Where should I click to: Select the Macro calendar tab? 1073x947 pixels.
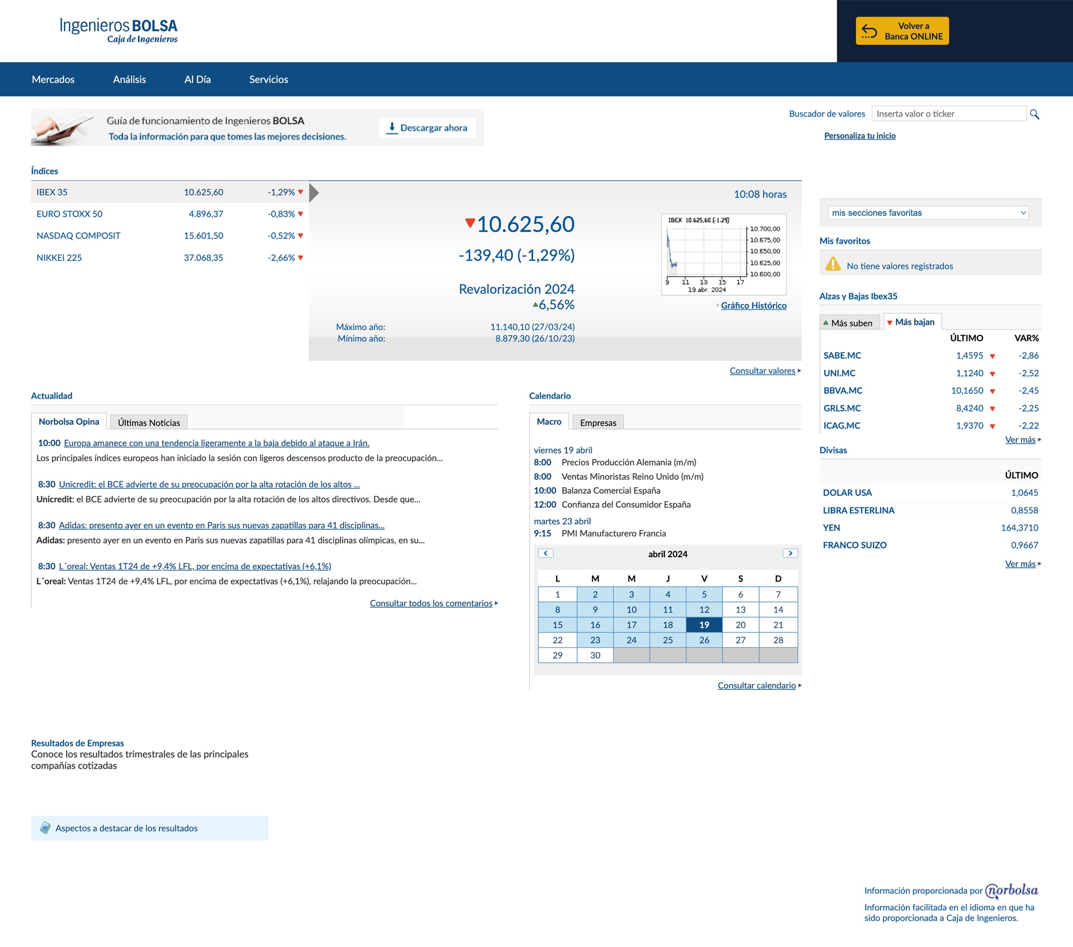[549, 421]
